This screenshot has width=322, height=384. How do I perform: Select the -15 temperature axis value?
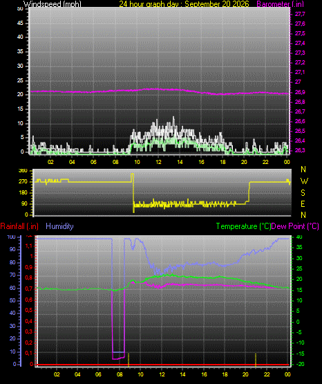point(301,354)
